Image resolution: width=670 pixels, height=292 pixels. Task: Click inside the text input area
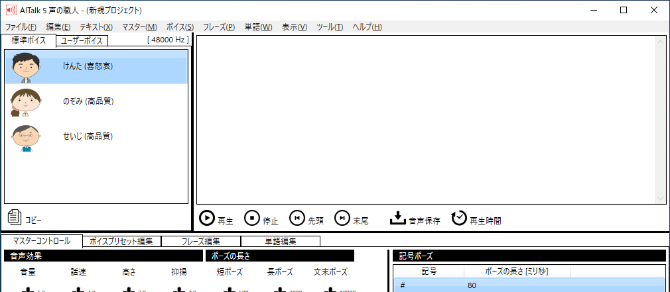[x=426, y=120]
